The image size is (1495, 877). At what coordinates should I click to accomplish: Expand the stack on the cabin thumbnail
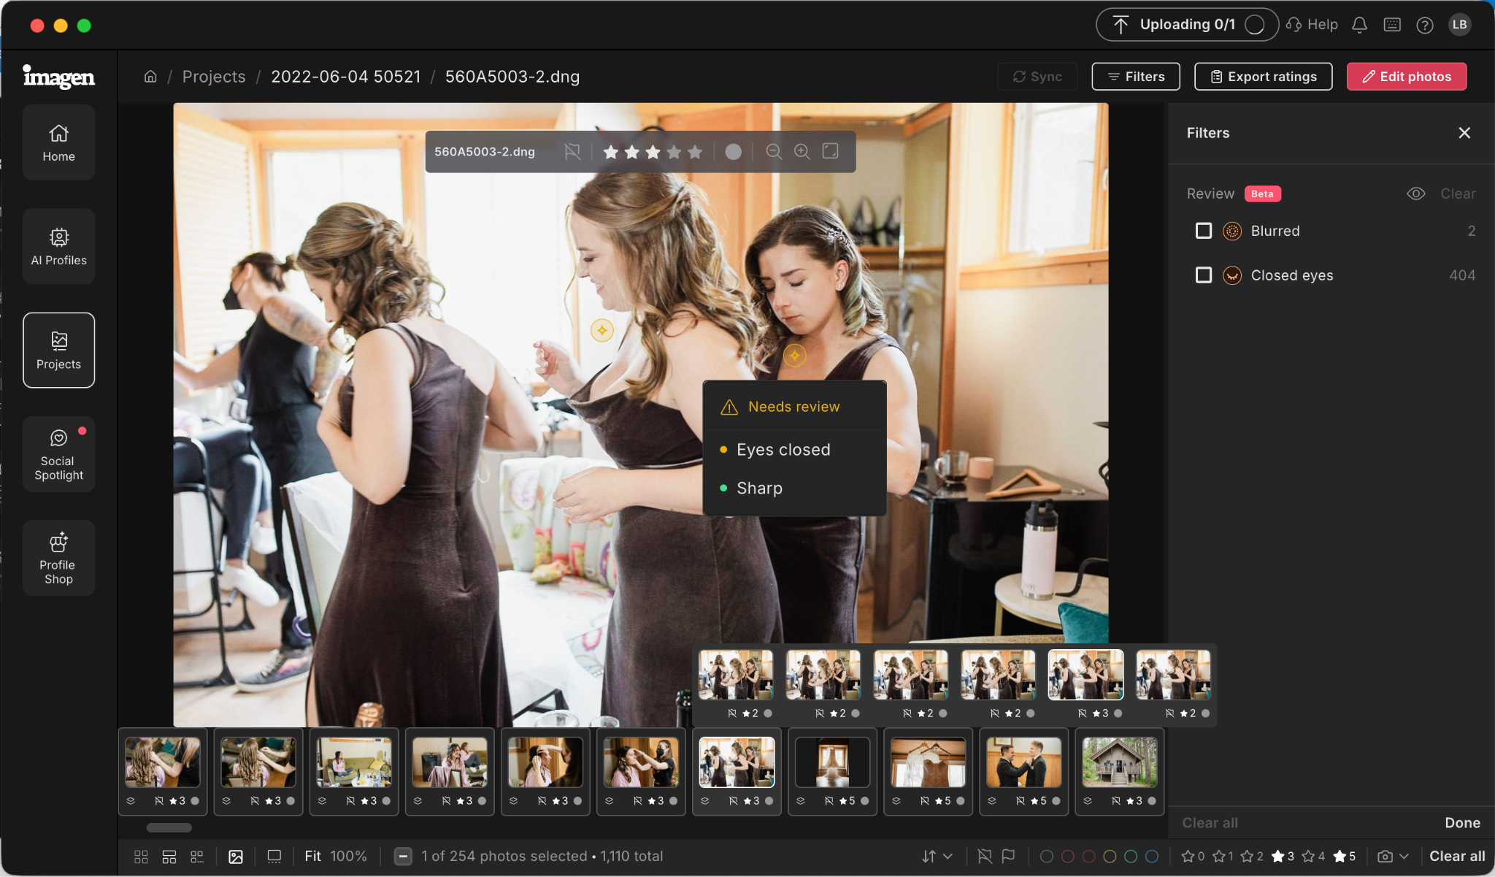1088,801
